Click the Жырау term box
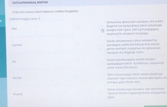Viewport: 167px width, 107px height. click(42, 94)
